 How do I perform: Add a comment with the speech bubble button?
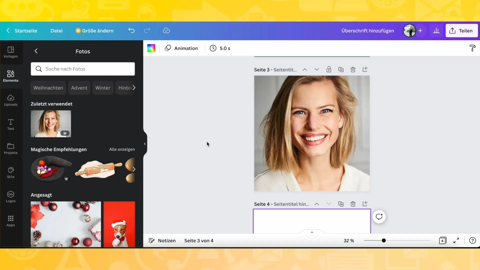[x=379, y=217]
